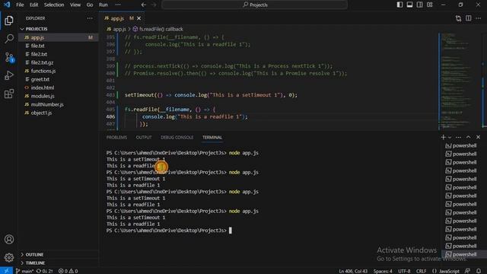Click the VS Code logo icon

point(7,5)
